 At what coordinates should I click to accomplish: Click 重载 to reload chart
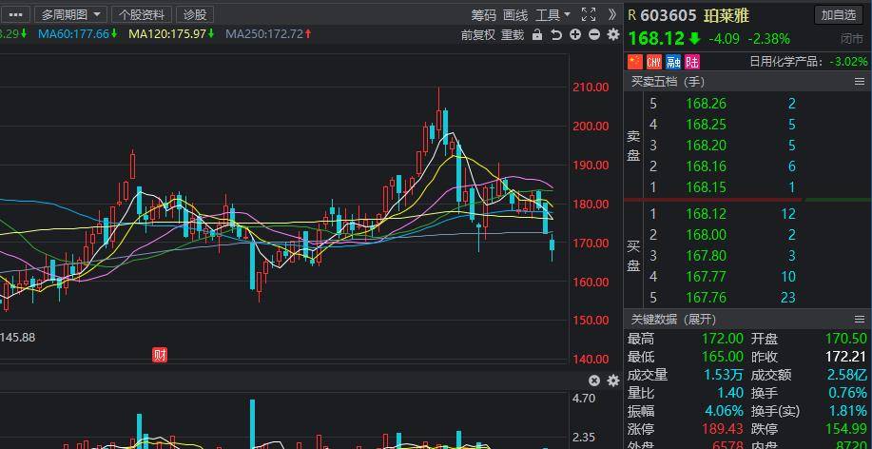[x=513, y=34]
